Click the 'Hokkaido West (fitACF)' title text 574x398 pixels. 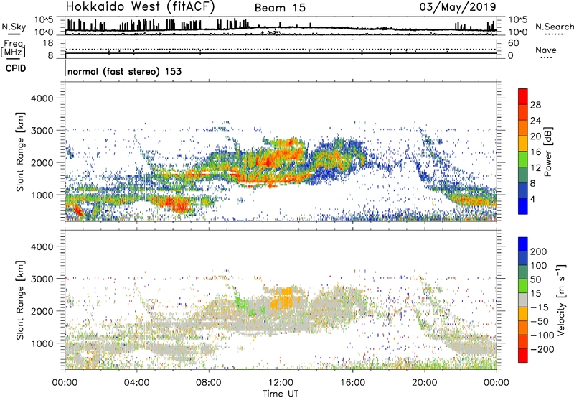point(140,6)
